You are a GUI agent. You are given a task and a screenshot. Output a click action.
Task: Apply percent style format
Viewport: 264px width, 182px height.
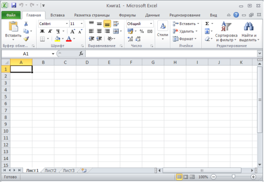click(142, 31)
